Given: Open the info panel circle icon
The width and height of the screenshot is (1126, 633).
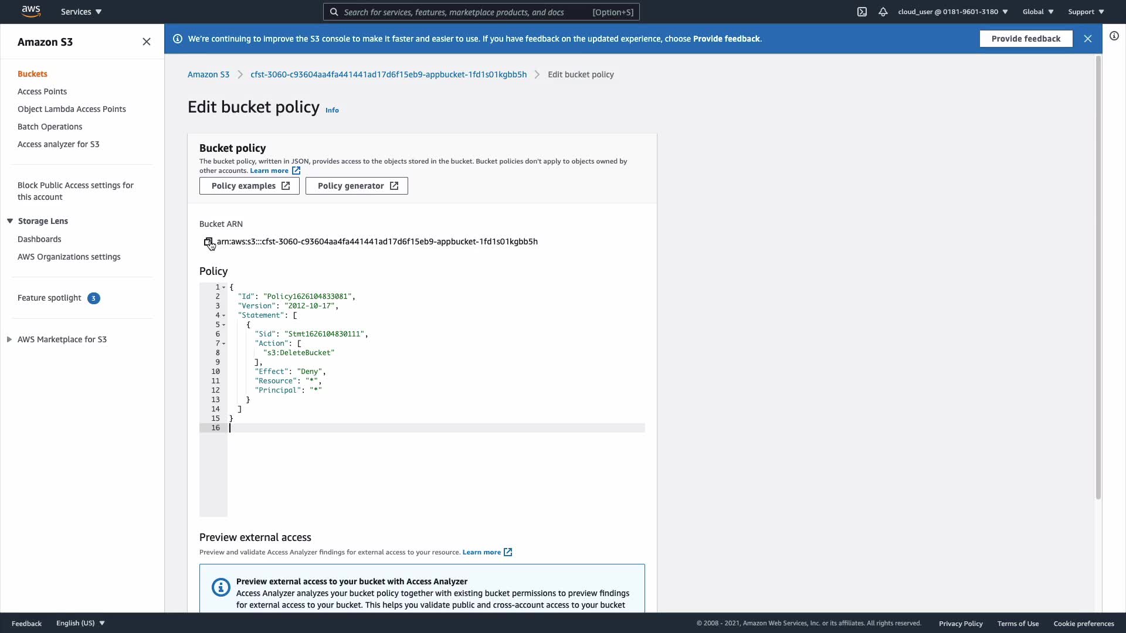Looking at the screenshot, I should coord(1114,36).
